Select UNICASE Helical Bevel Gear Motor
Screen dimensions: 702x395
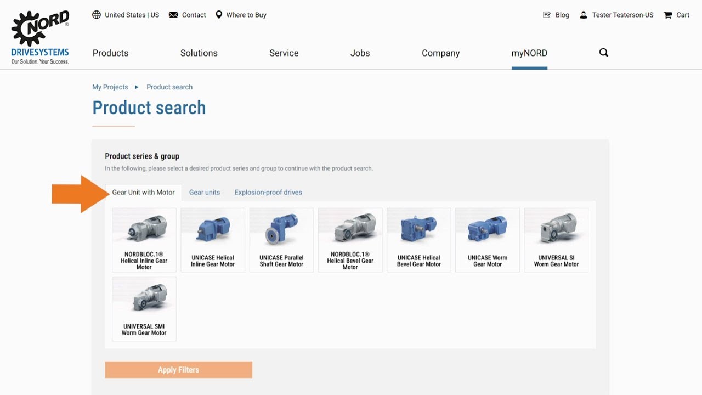pos(419,240)
